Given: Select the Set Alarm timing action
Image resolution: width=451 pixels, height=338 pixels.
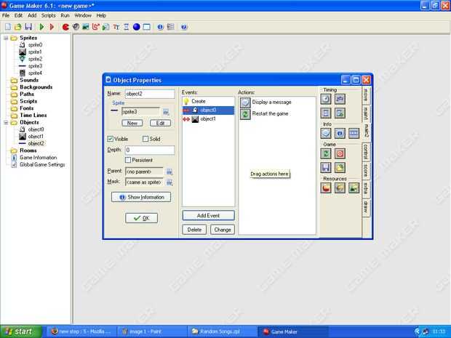Looking at the screenshot, I should [x=326, y=99].
